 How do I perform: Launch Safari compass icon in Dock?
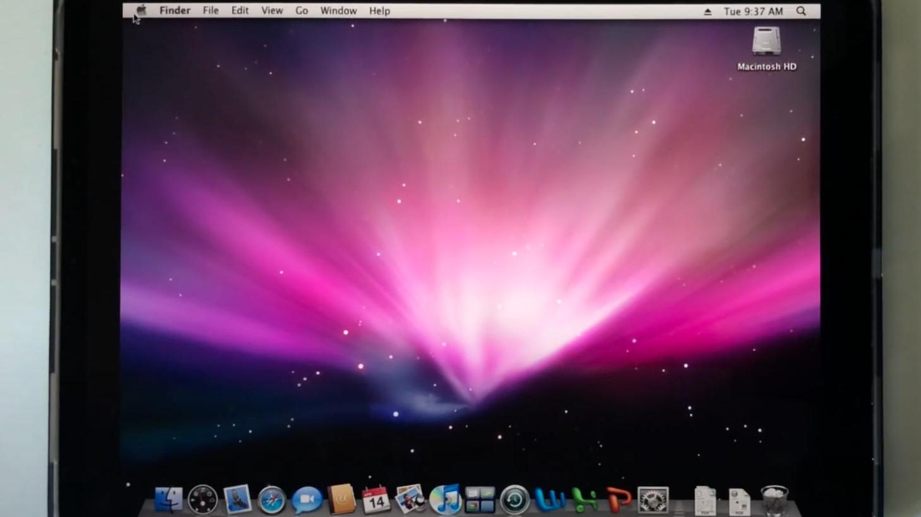point(272,501)
